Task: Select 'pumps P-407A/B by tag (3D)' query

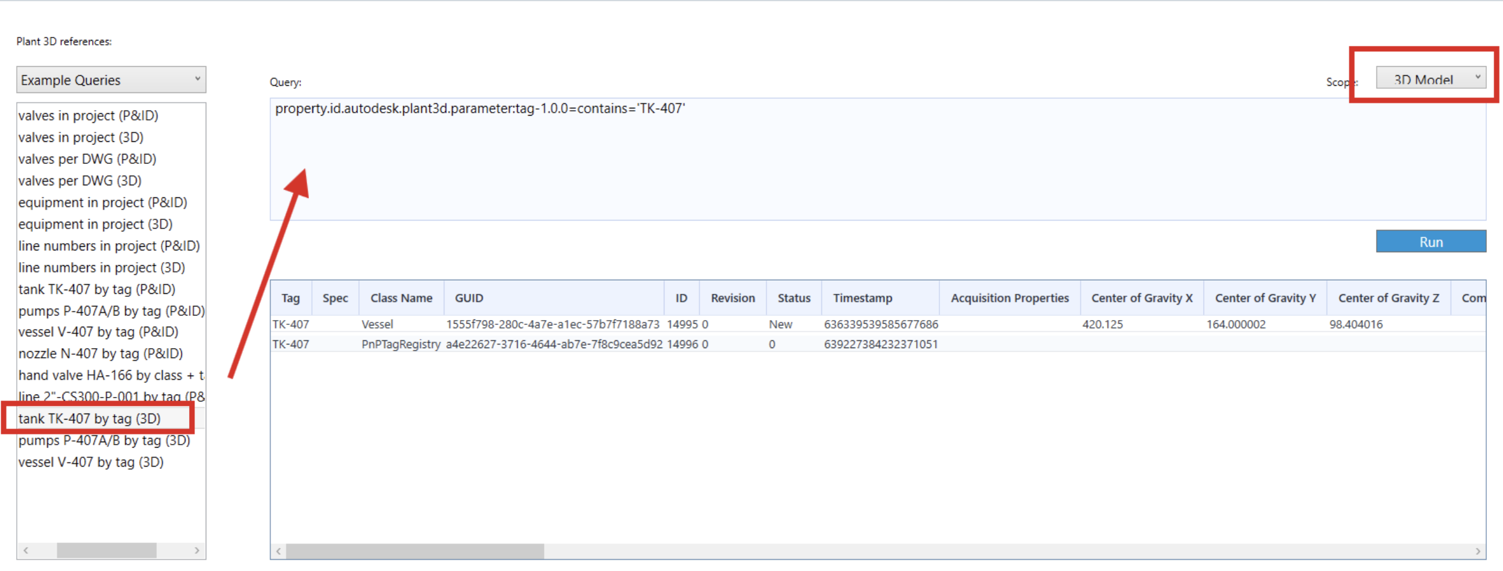Action: pyautogui.click(x=104, y=440)
